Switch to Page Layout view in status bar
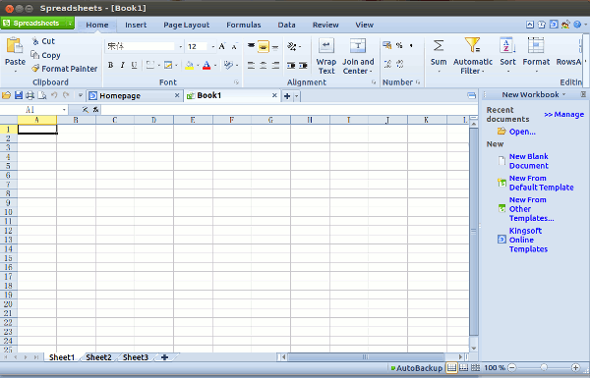 463,368
